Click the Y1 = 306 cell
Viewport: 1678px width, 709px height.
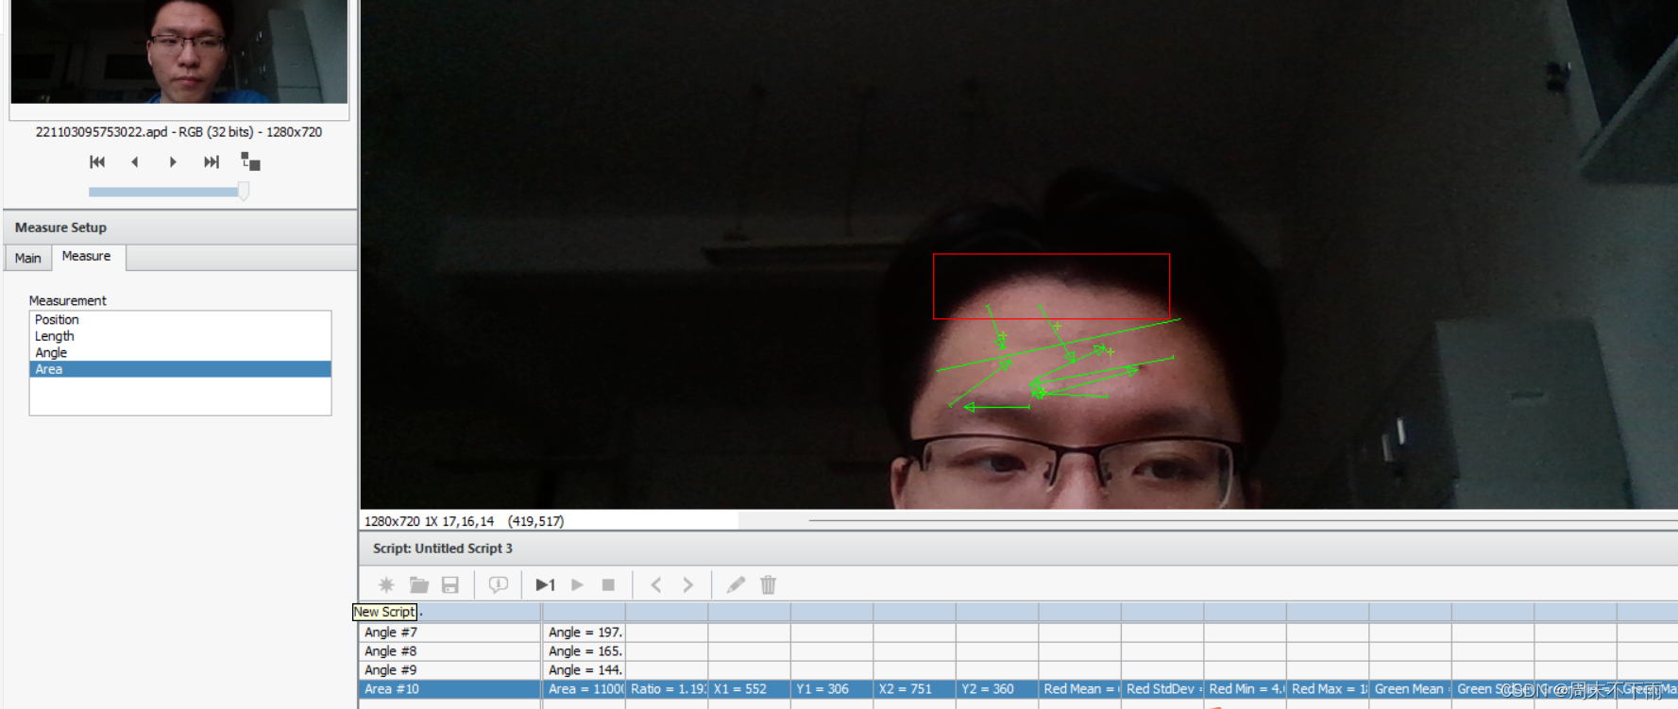click(832, 689)
